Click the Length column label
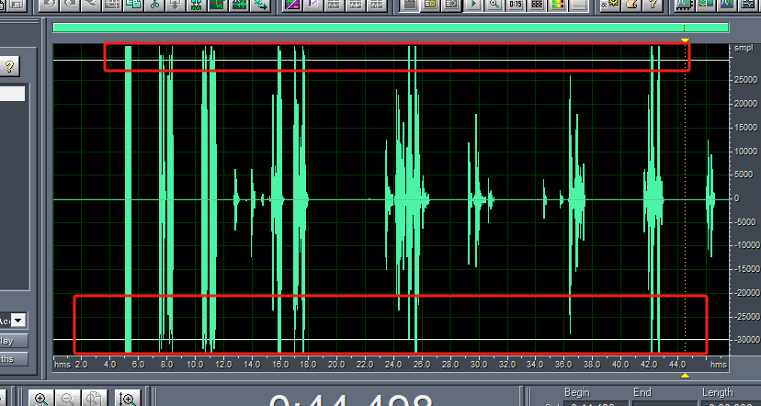The width and height of the screenshot is (761, 406). (x=717, y=392)
